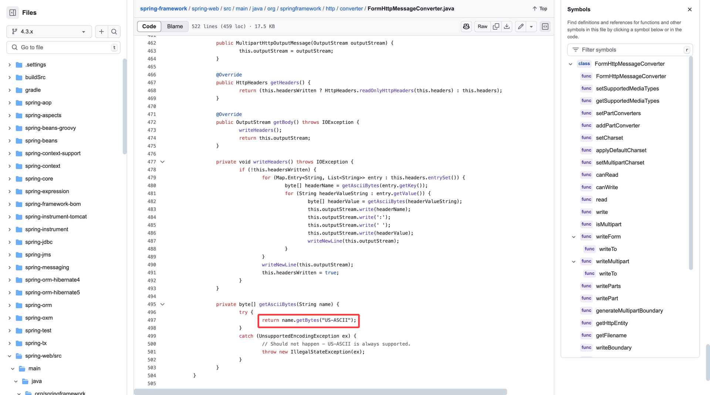Open spring-orm-hibernate5 folder
The width and height of the screenshot is (710, 395).
coord(53,292)
